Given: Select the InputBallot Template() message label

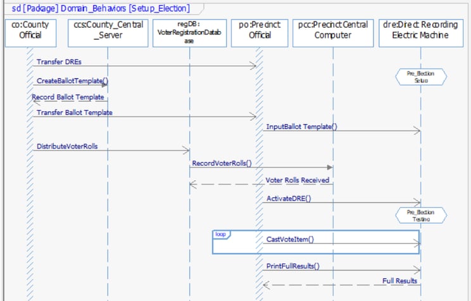Looking at the screenshot, I should point(301,126).
